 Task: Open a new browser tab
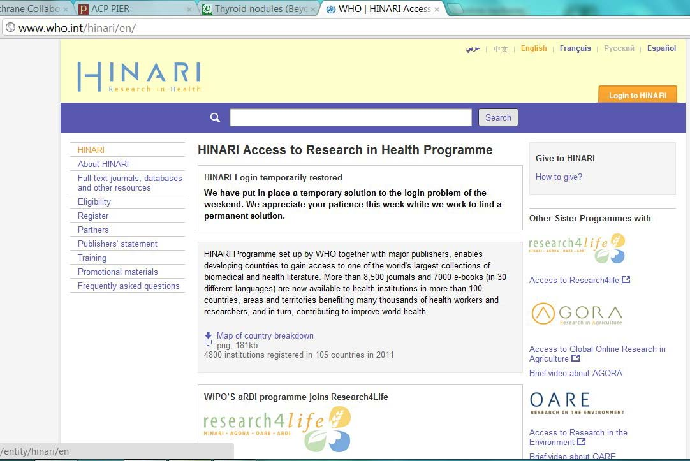(455, 9)
